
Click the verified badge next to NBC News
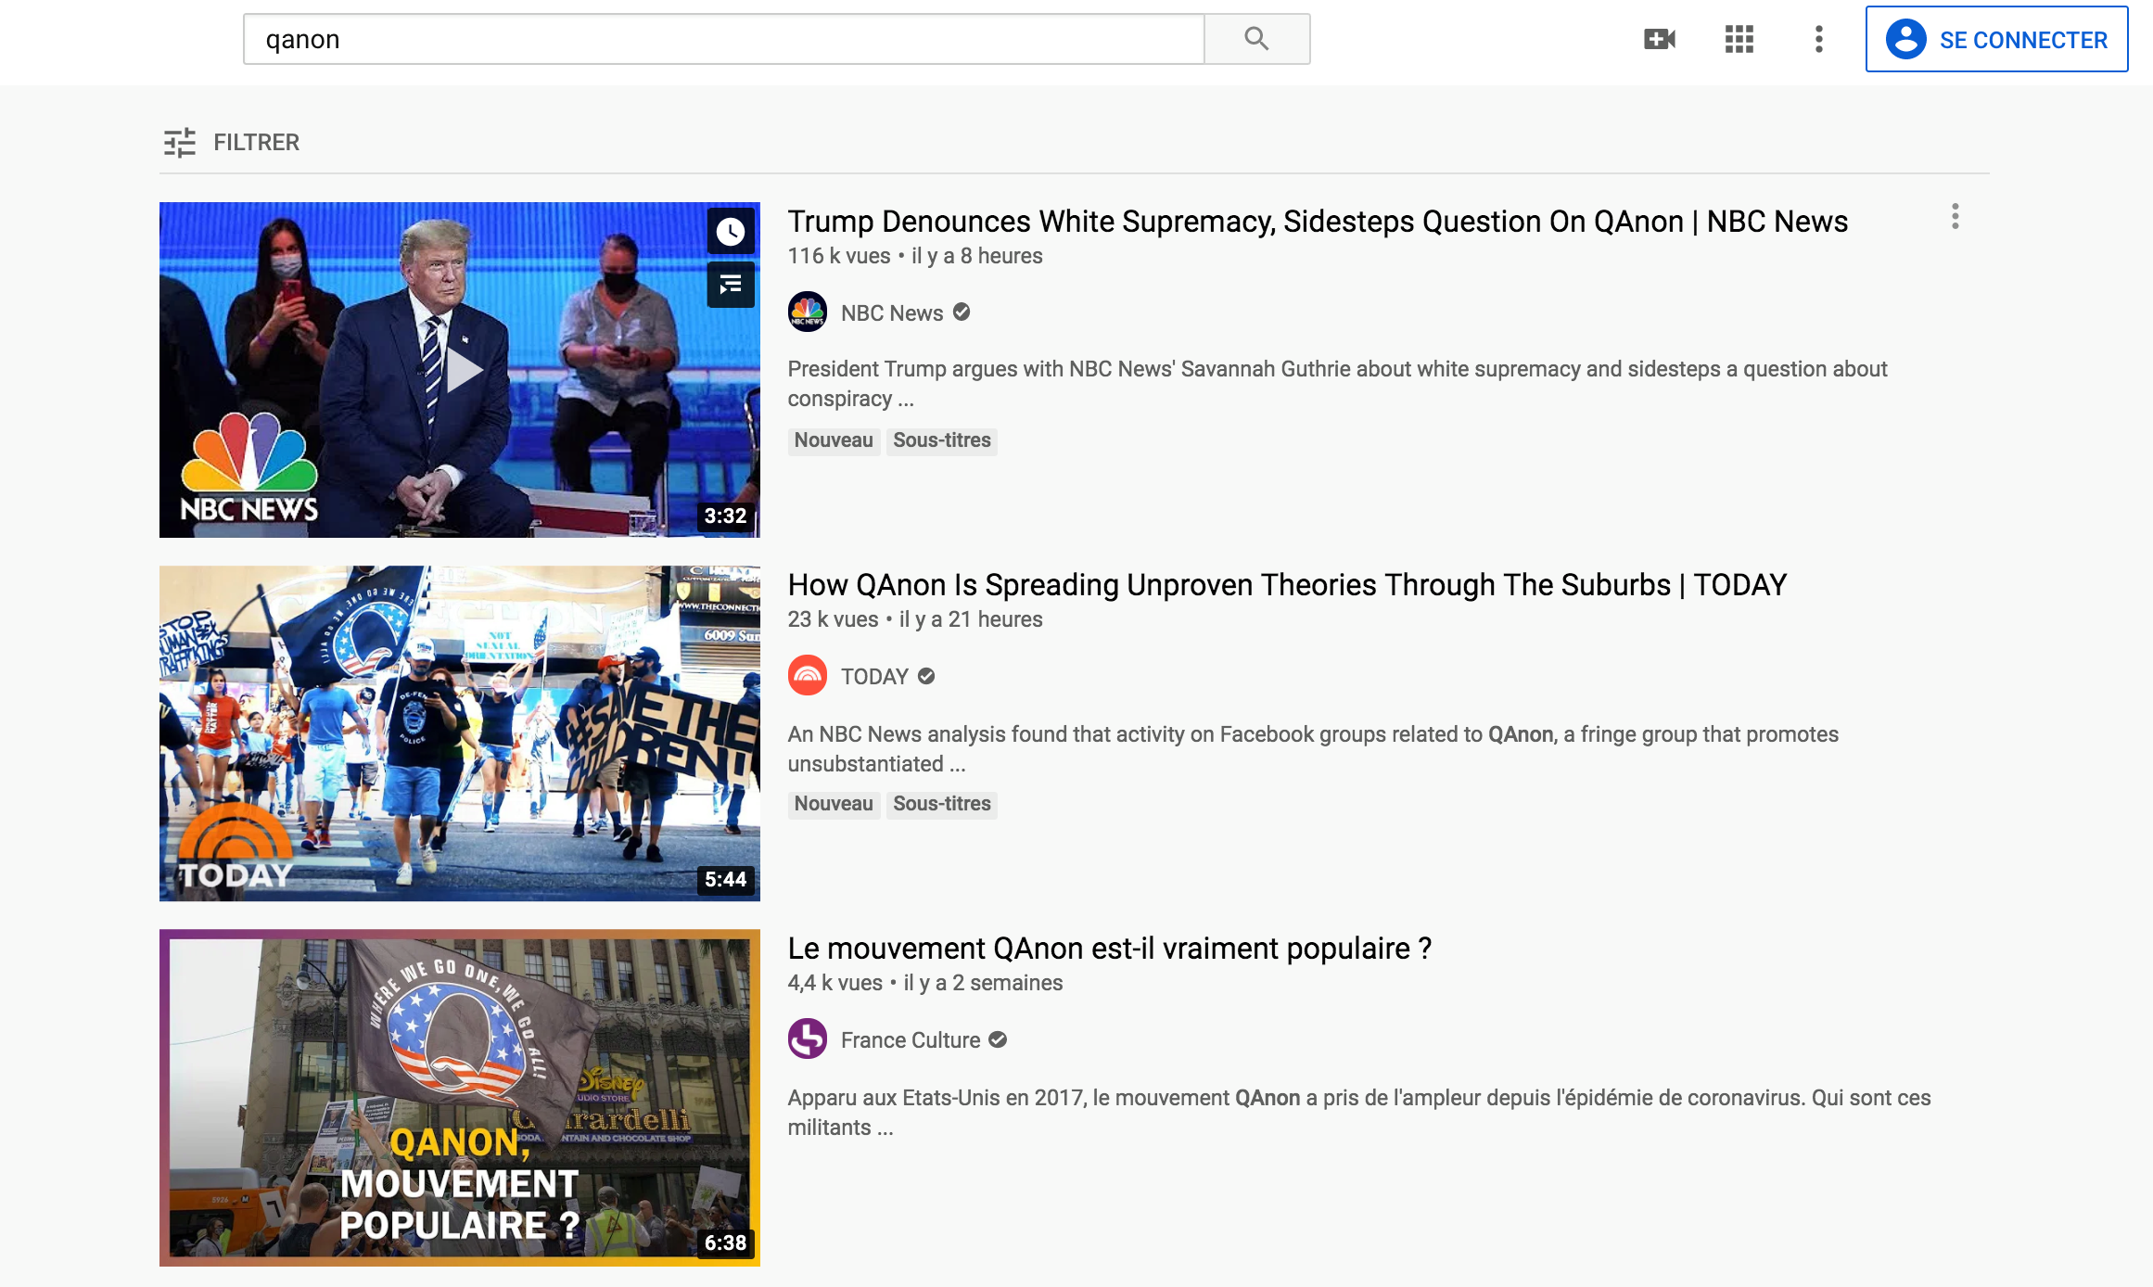pos(962,312)
